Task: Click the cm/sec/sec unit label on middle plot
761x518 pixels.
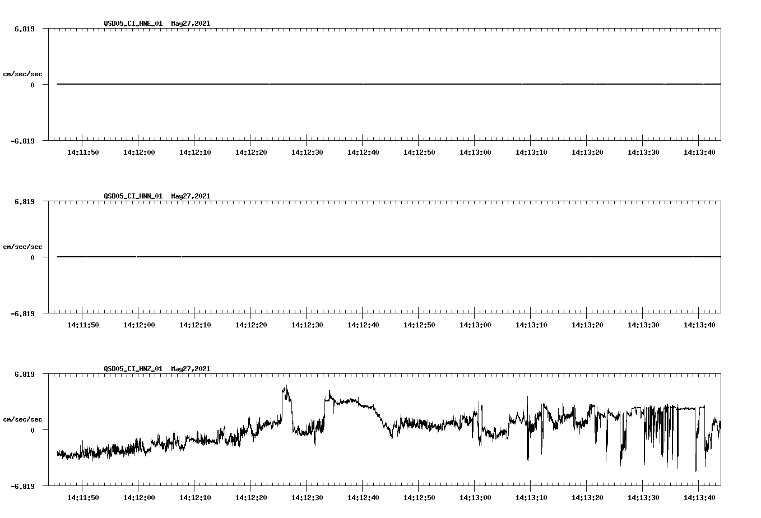Action: 23,246
